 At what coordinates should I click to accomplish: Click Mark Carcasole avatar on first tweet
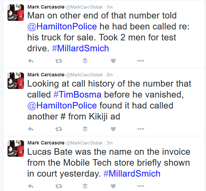click(x=15, y=13)
